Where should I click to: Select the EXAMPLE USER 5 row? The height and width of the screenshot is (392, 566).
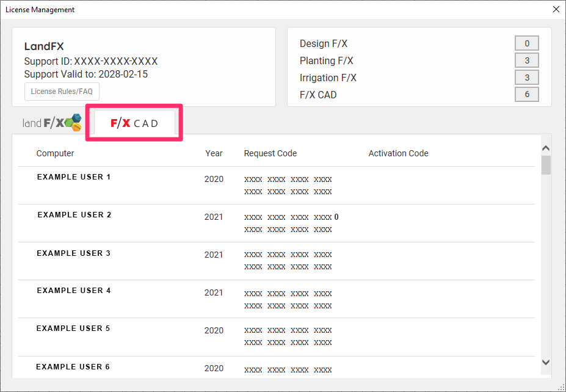pyautogui.click(x=277, y=337)
